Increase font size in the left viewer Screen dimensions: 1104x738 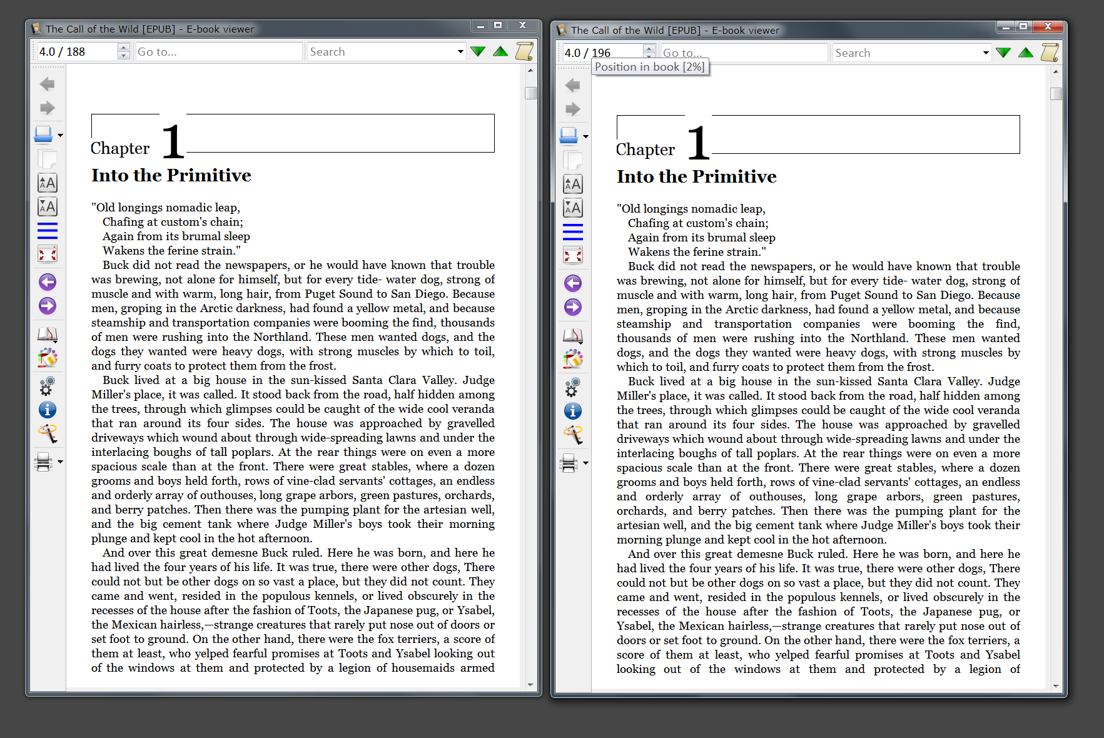48,183
